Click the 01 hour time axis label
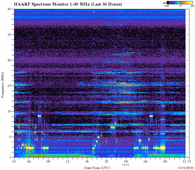This screenshot has width=195, height=170. [x=14, y=161]
